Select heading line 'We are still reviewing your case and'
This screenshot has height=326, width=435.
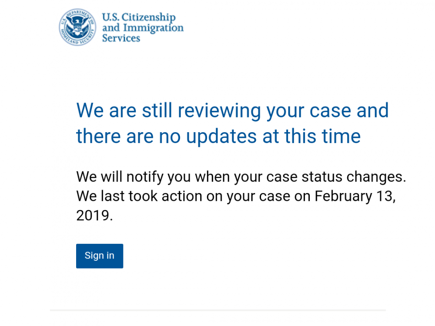232,110
